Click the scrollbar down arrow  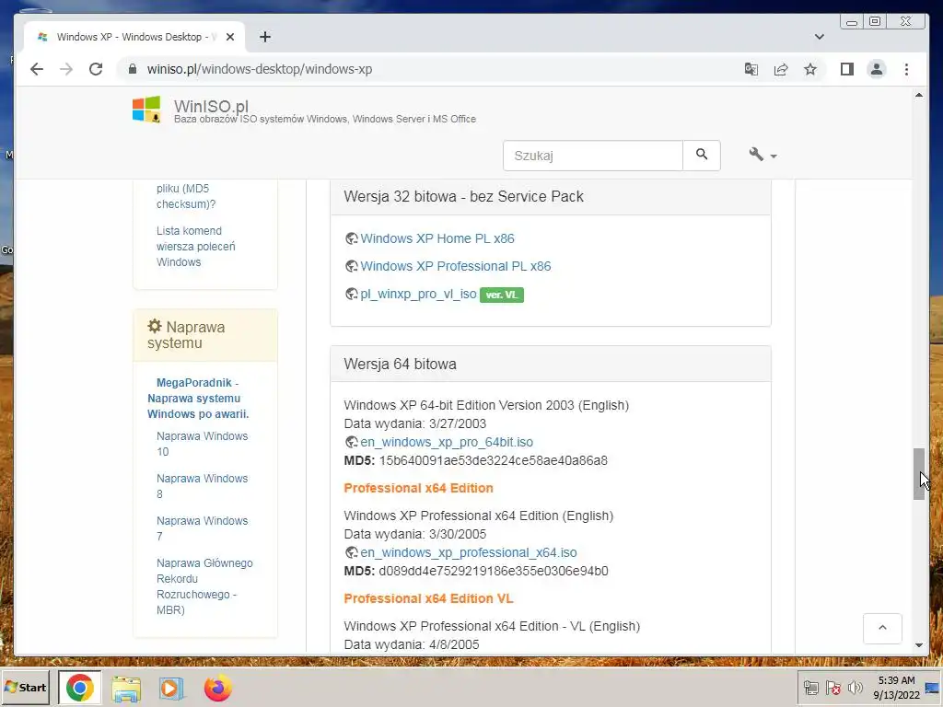pyautogui.click(x=919, y=645)
